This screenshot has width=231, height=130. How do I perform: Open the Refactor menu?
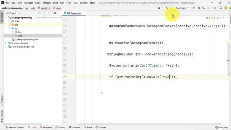[47, 3]
